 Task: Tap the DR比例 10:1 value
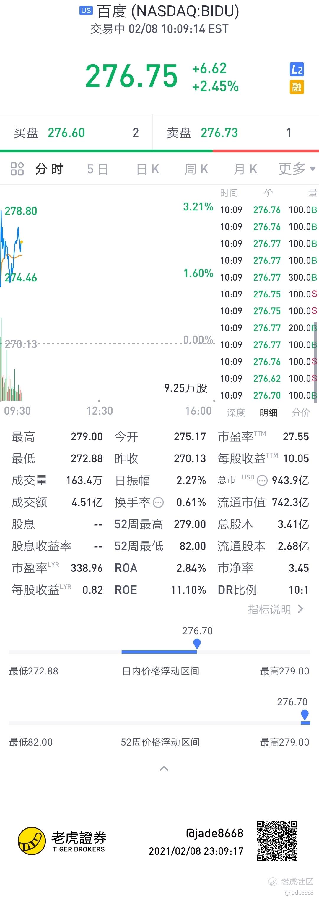(299, 590)
